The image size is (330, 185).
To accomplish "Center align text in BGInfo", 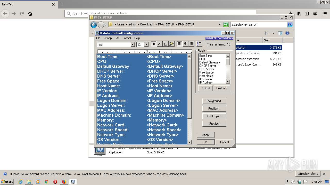I will coord(185,44).
